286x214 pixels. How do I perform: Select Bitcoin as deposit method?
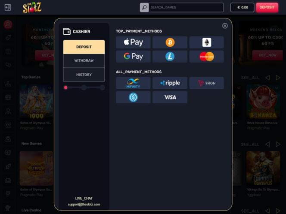pyautogui.click(x=170, y=42)
